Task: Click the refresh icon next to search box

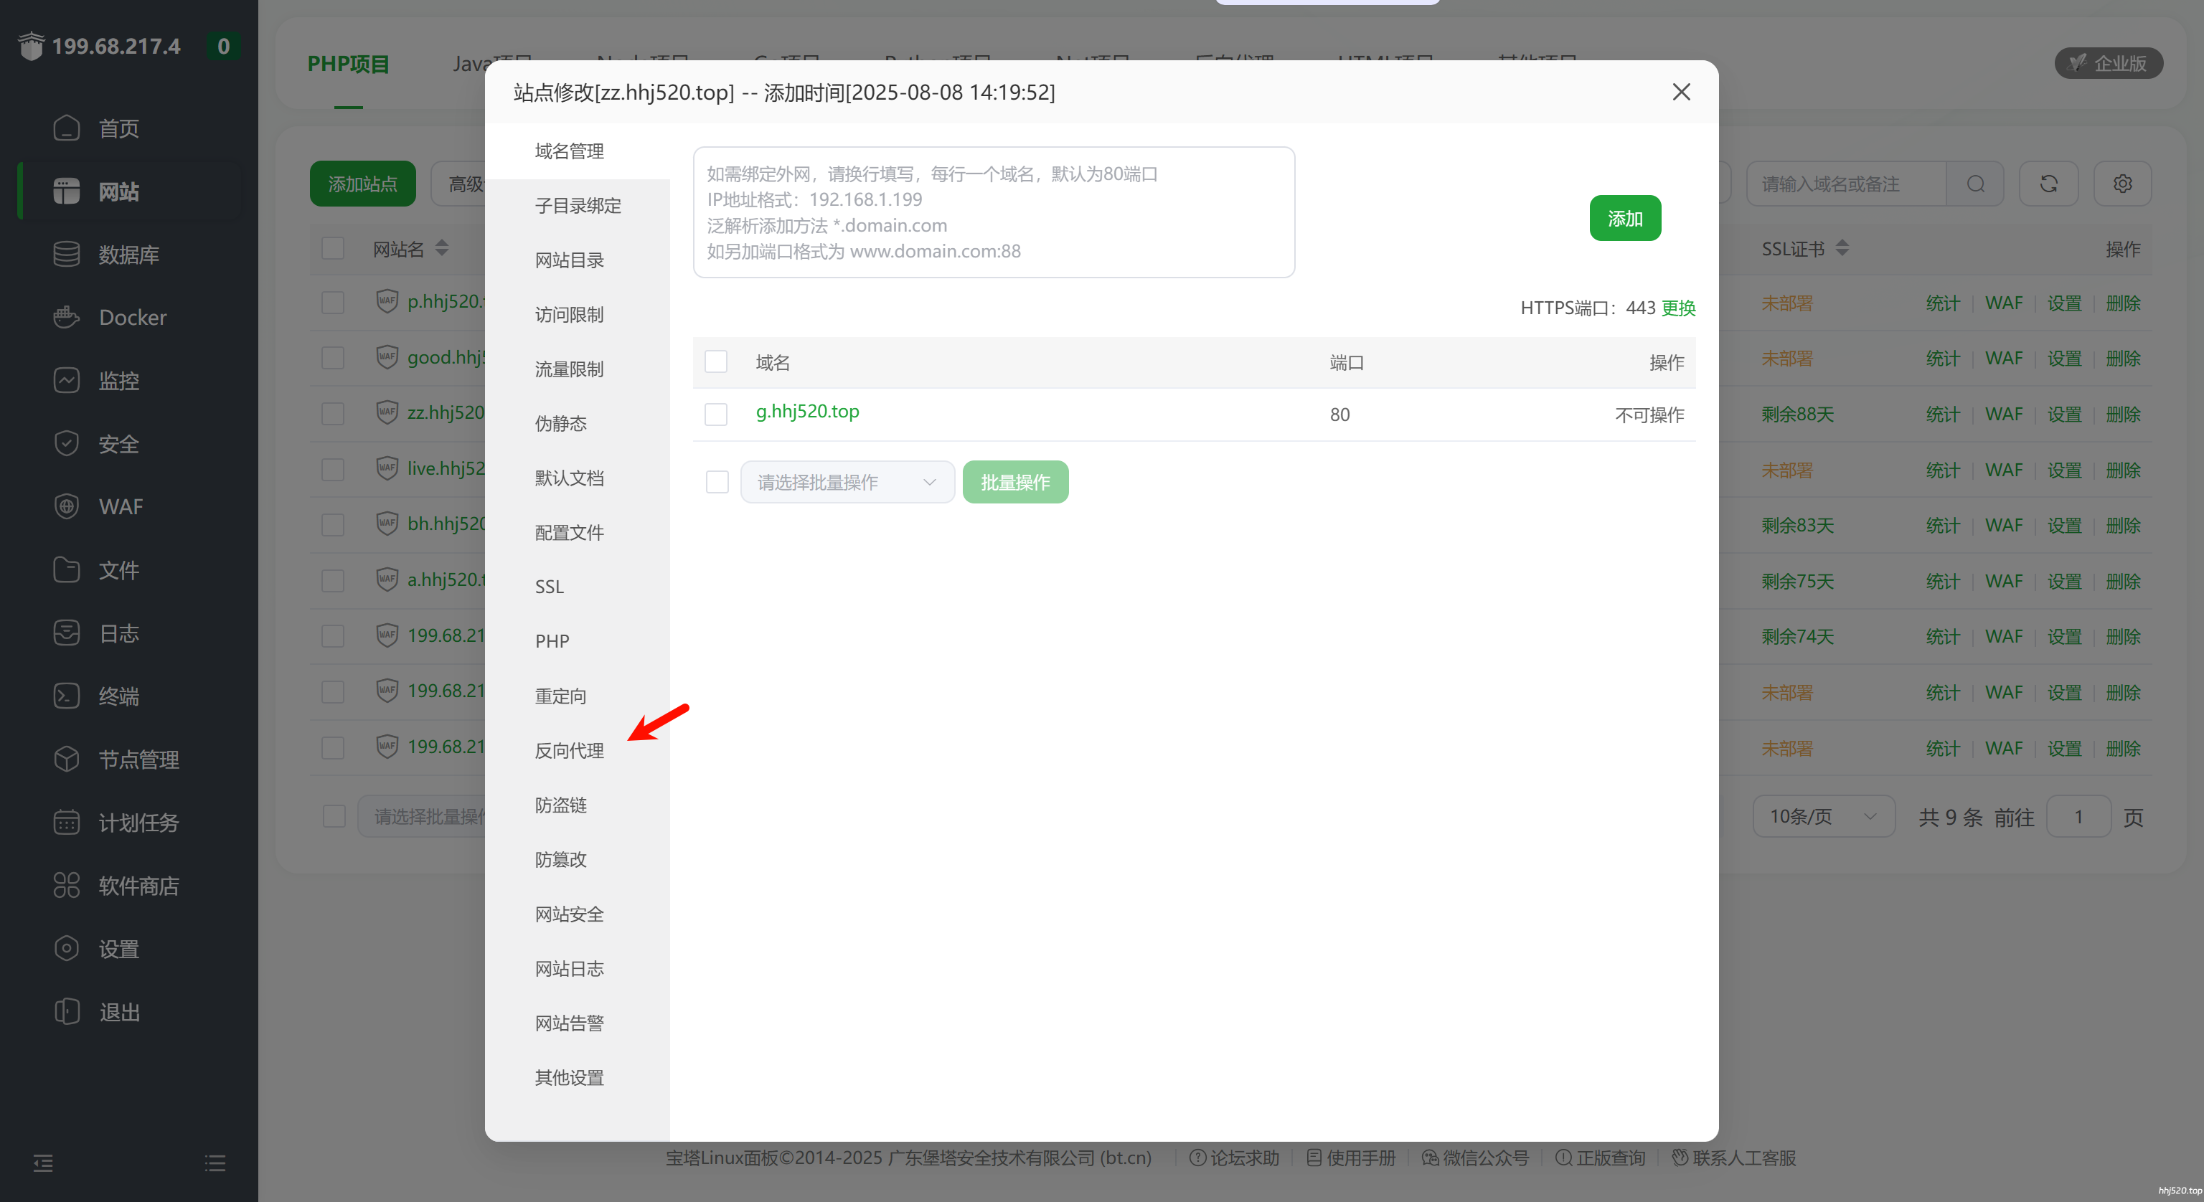Action: [x=2048, y=184]
